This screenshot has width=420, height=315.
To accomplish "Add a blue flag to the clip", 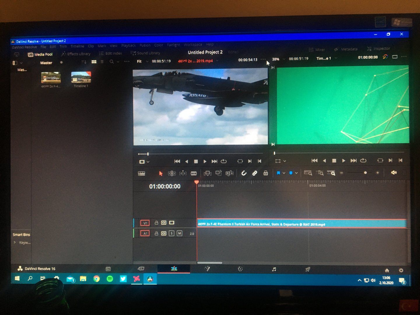I will click(278, 173).
